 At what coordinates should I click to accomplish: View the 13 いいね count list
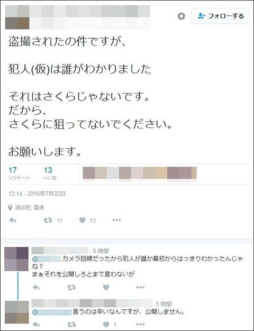point(50,173)
